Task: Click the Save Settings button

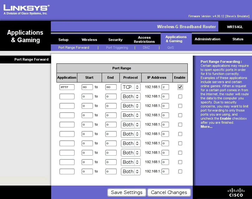Action: 126,192
